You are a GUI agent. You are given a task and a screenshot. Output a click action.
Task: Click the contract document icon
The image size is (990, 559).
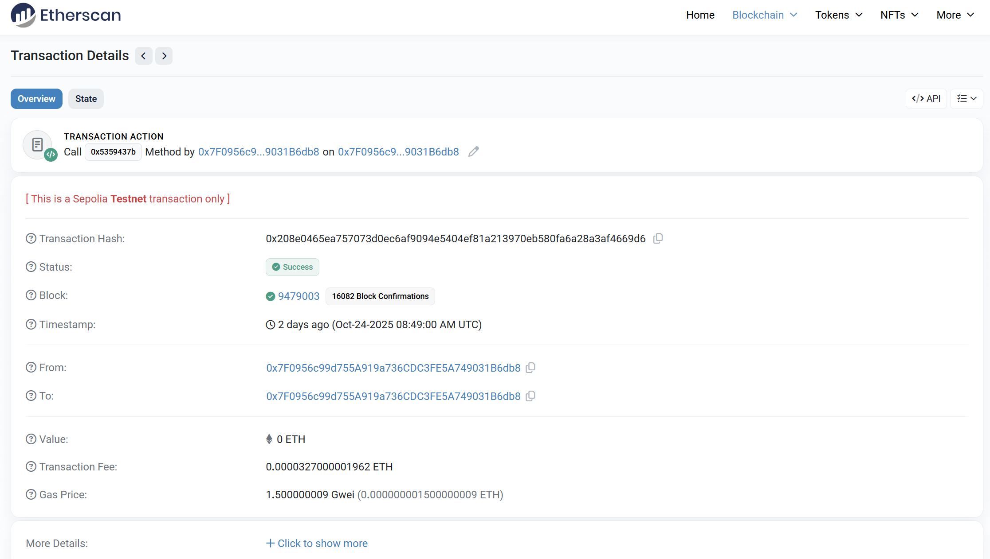click(x=38, y=145)
